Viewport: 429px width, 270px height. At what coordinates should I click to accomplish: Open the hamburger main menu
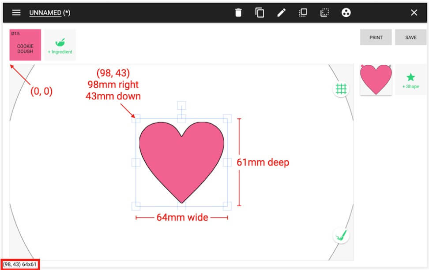click(16, 13)
